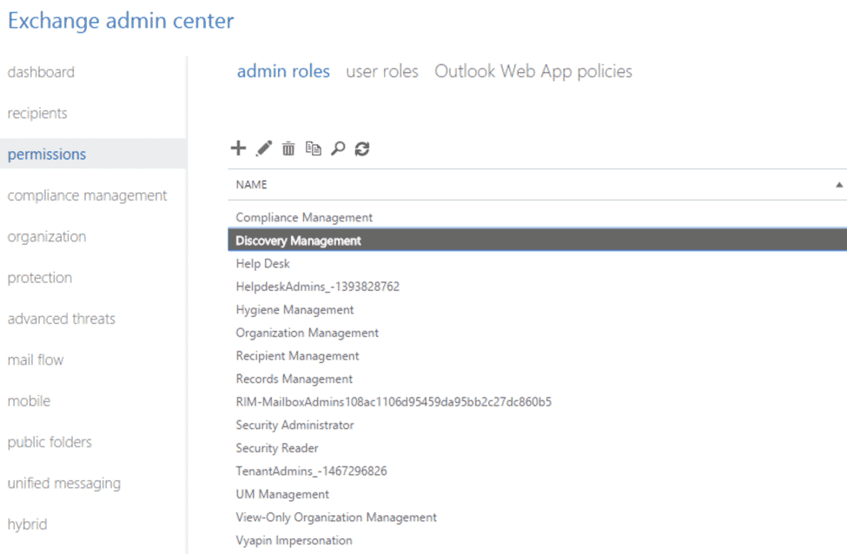847x554 pixels.
Task: Refresh the admin roles list
Action: 361,148
